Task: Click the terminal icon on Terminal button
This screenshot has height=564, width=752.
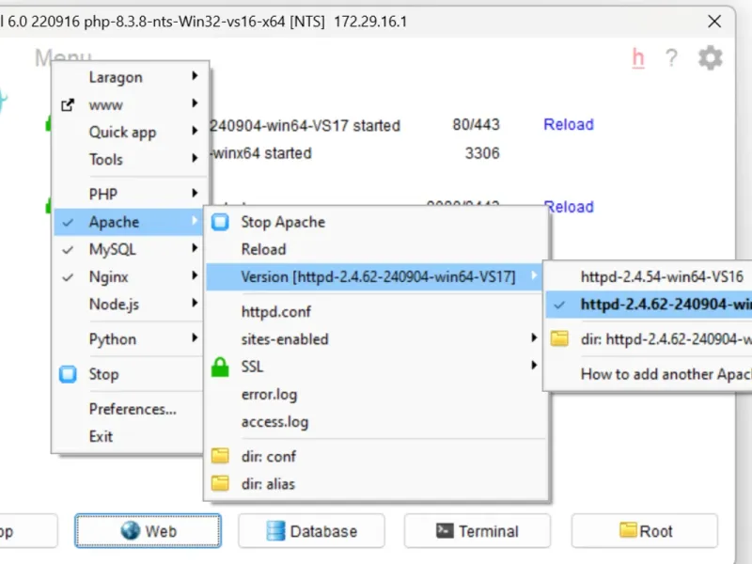Action: [x=445, y=530]
